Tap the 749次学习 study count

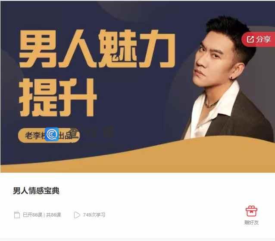tap(94, 215)
